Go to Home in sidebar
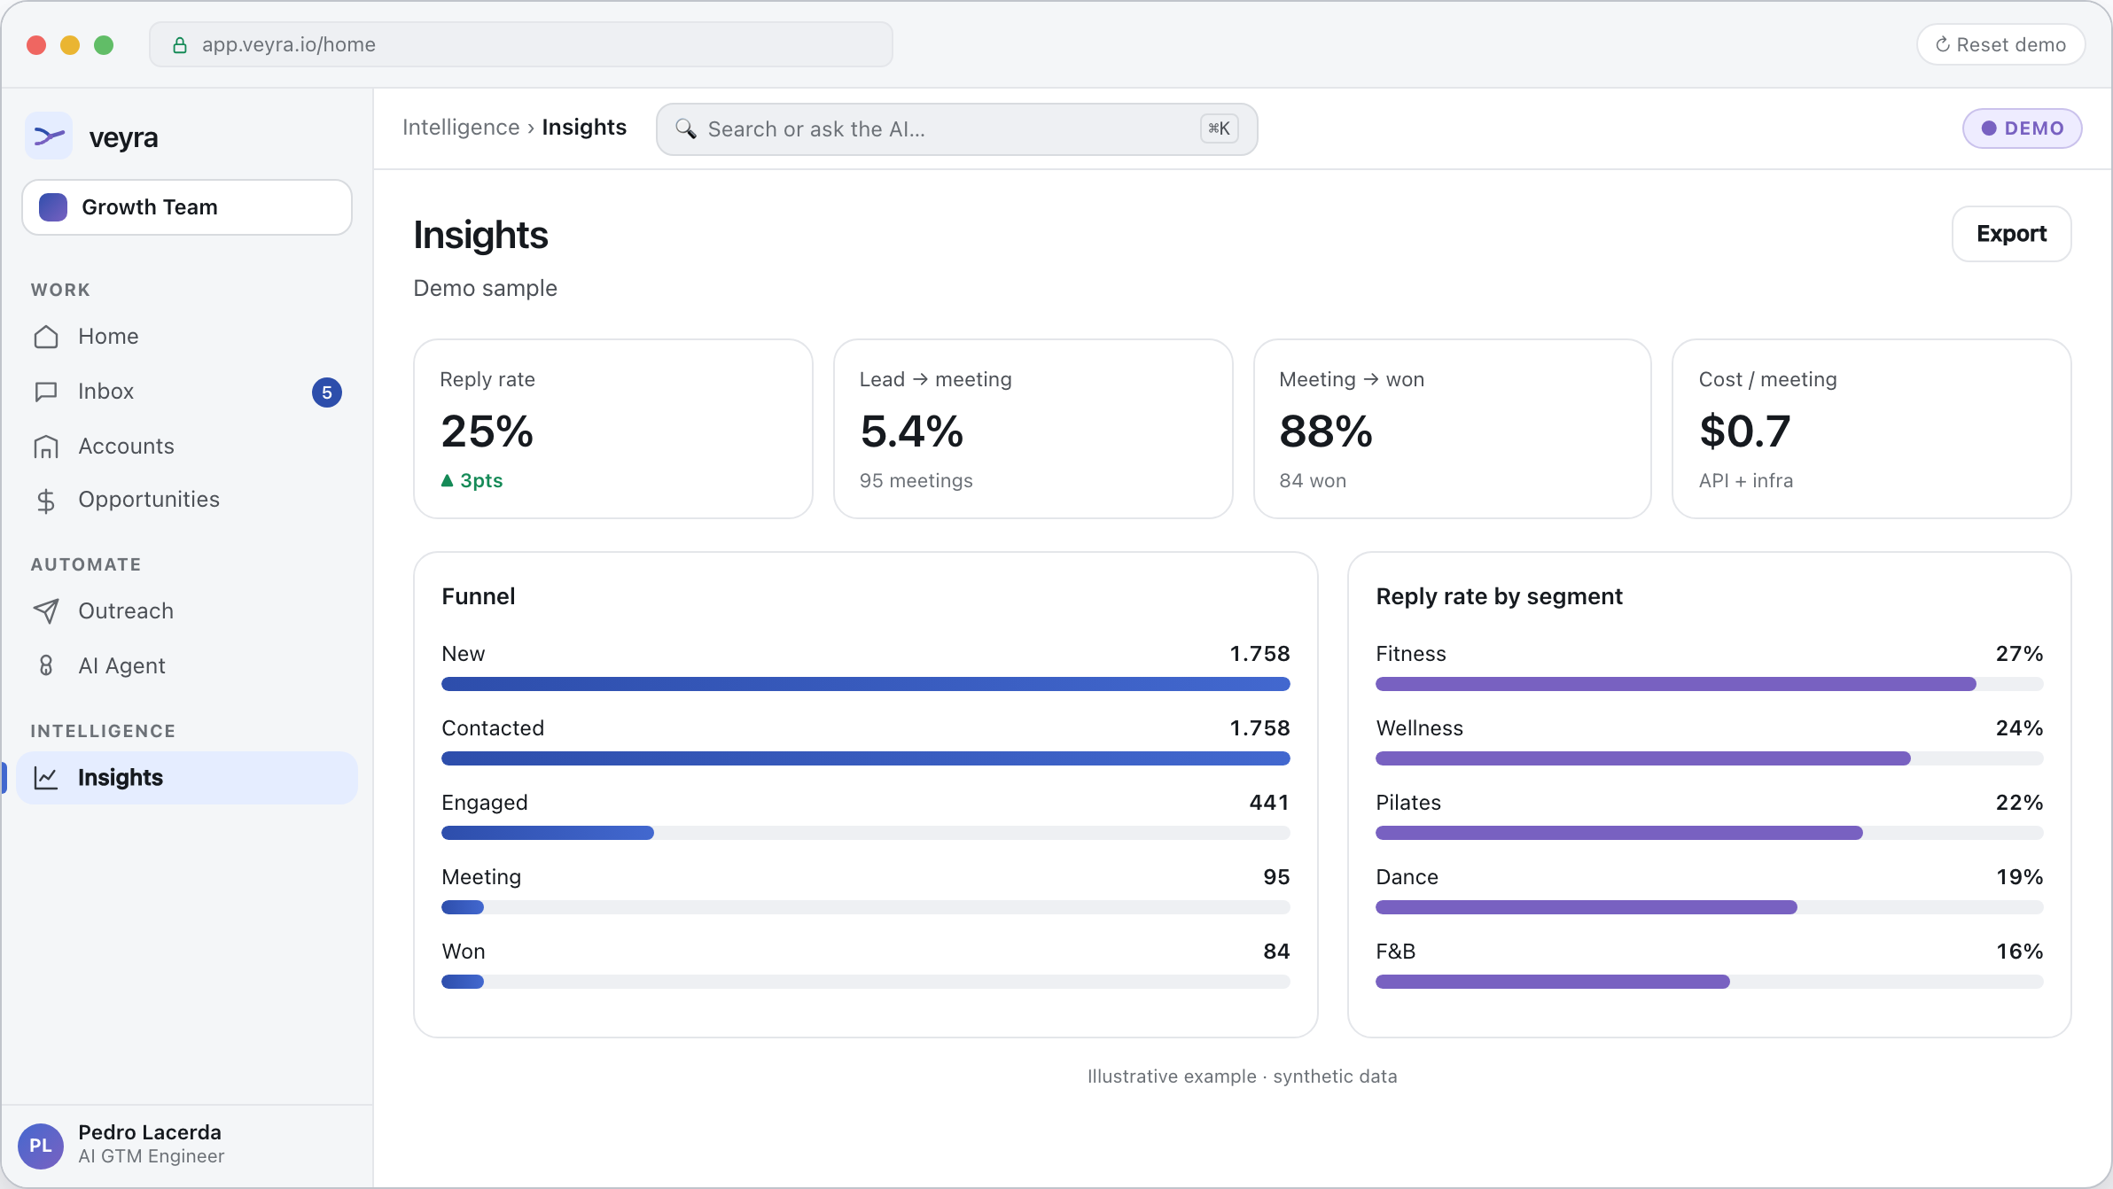 (x=187, y=337)
